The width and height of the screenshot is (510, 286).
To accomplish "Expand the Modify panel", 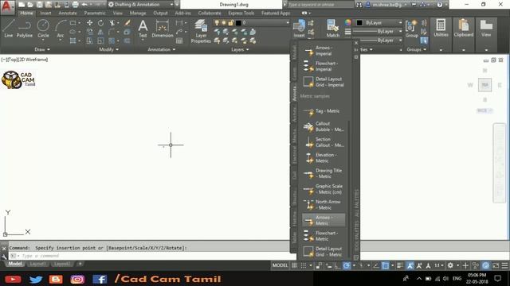I will tap(108, 49).
